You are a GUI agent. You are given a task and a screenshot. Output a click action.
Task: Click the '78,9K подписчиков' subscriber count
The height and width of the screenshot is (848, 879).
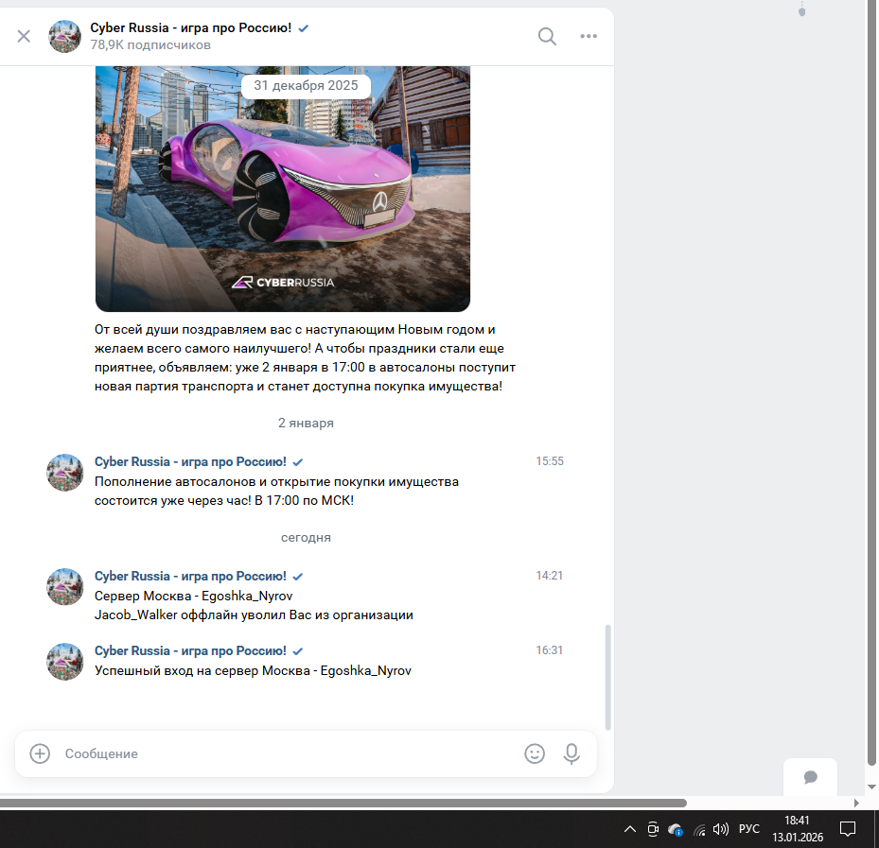coord(150,44)
